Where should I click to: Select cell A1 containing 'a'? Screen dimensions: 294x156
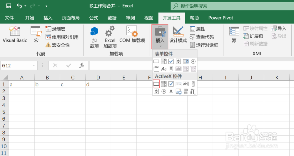[x=22, y=84]
